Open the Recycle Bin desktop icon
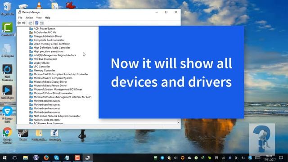This screenshot has height=162, width=288. click(7, 8)
